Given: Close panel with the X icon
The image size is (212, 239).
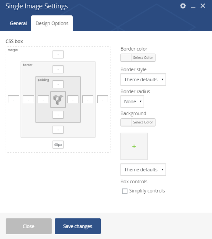Looking at the screenshot, I should tap(203, 6).
